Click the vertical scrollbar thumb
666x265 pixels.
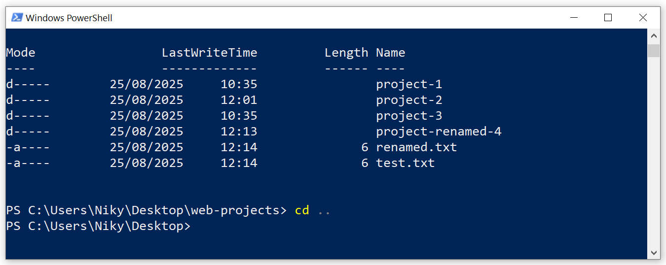[654, 51]
